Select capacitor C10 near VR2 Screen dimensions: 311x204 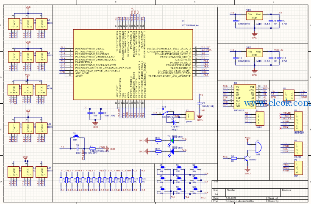(x=235, y=58)
